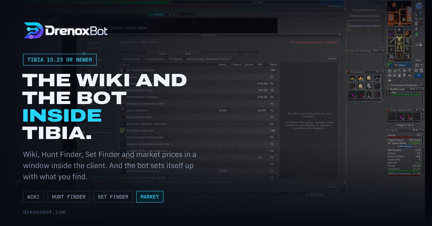Select the highlighted MARKET tag
Screen dimensions: 432x226
[x=150, y=197]
